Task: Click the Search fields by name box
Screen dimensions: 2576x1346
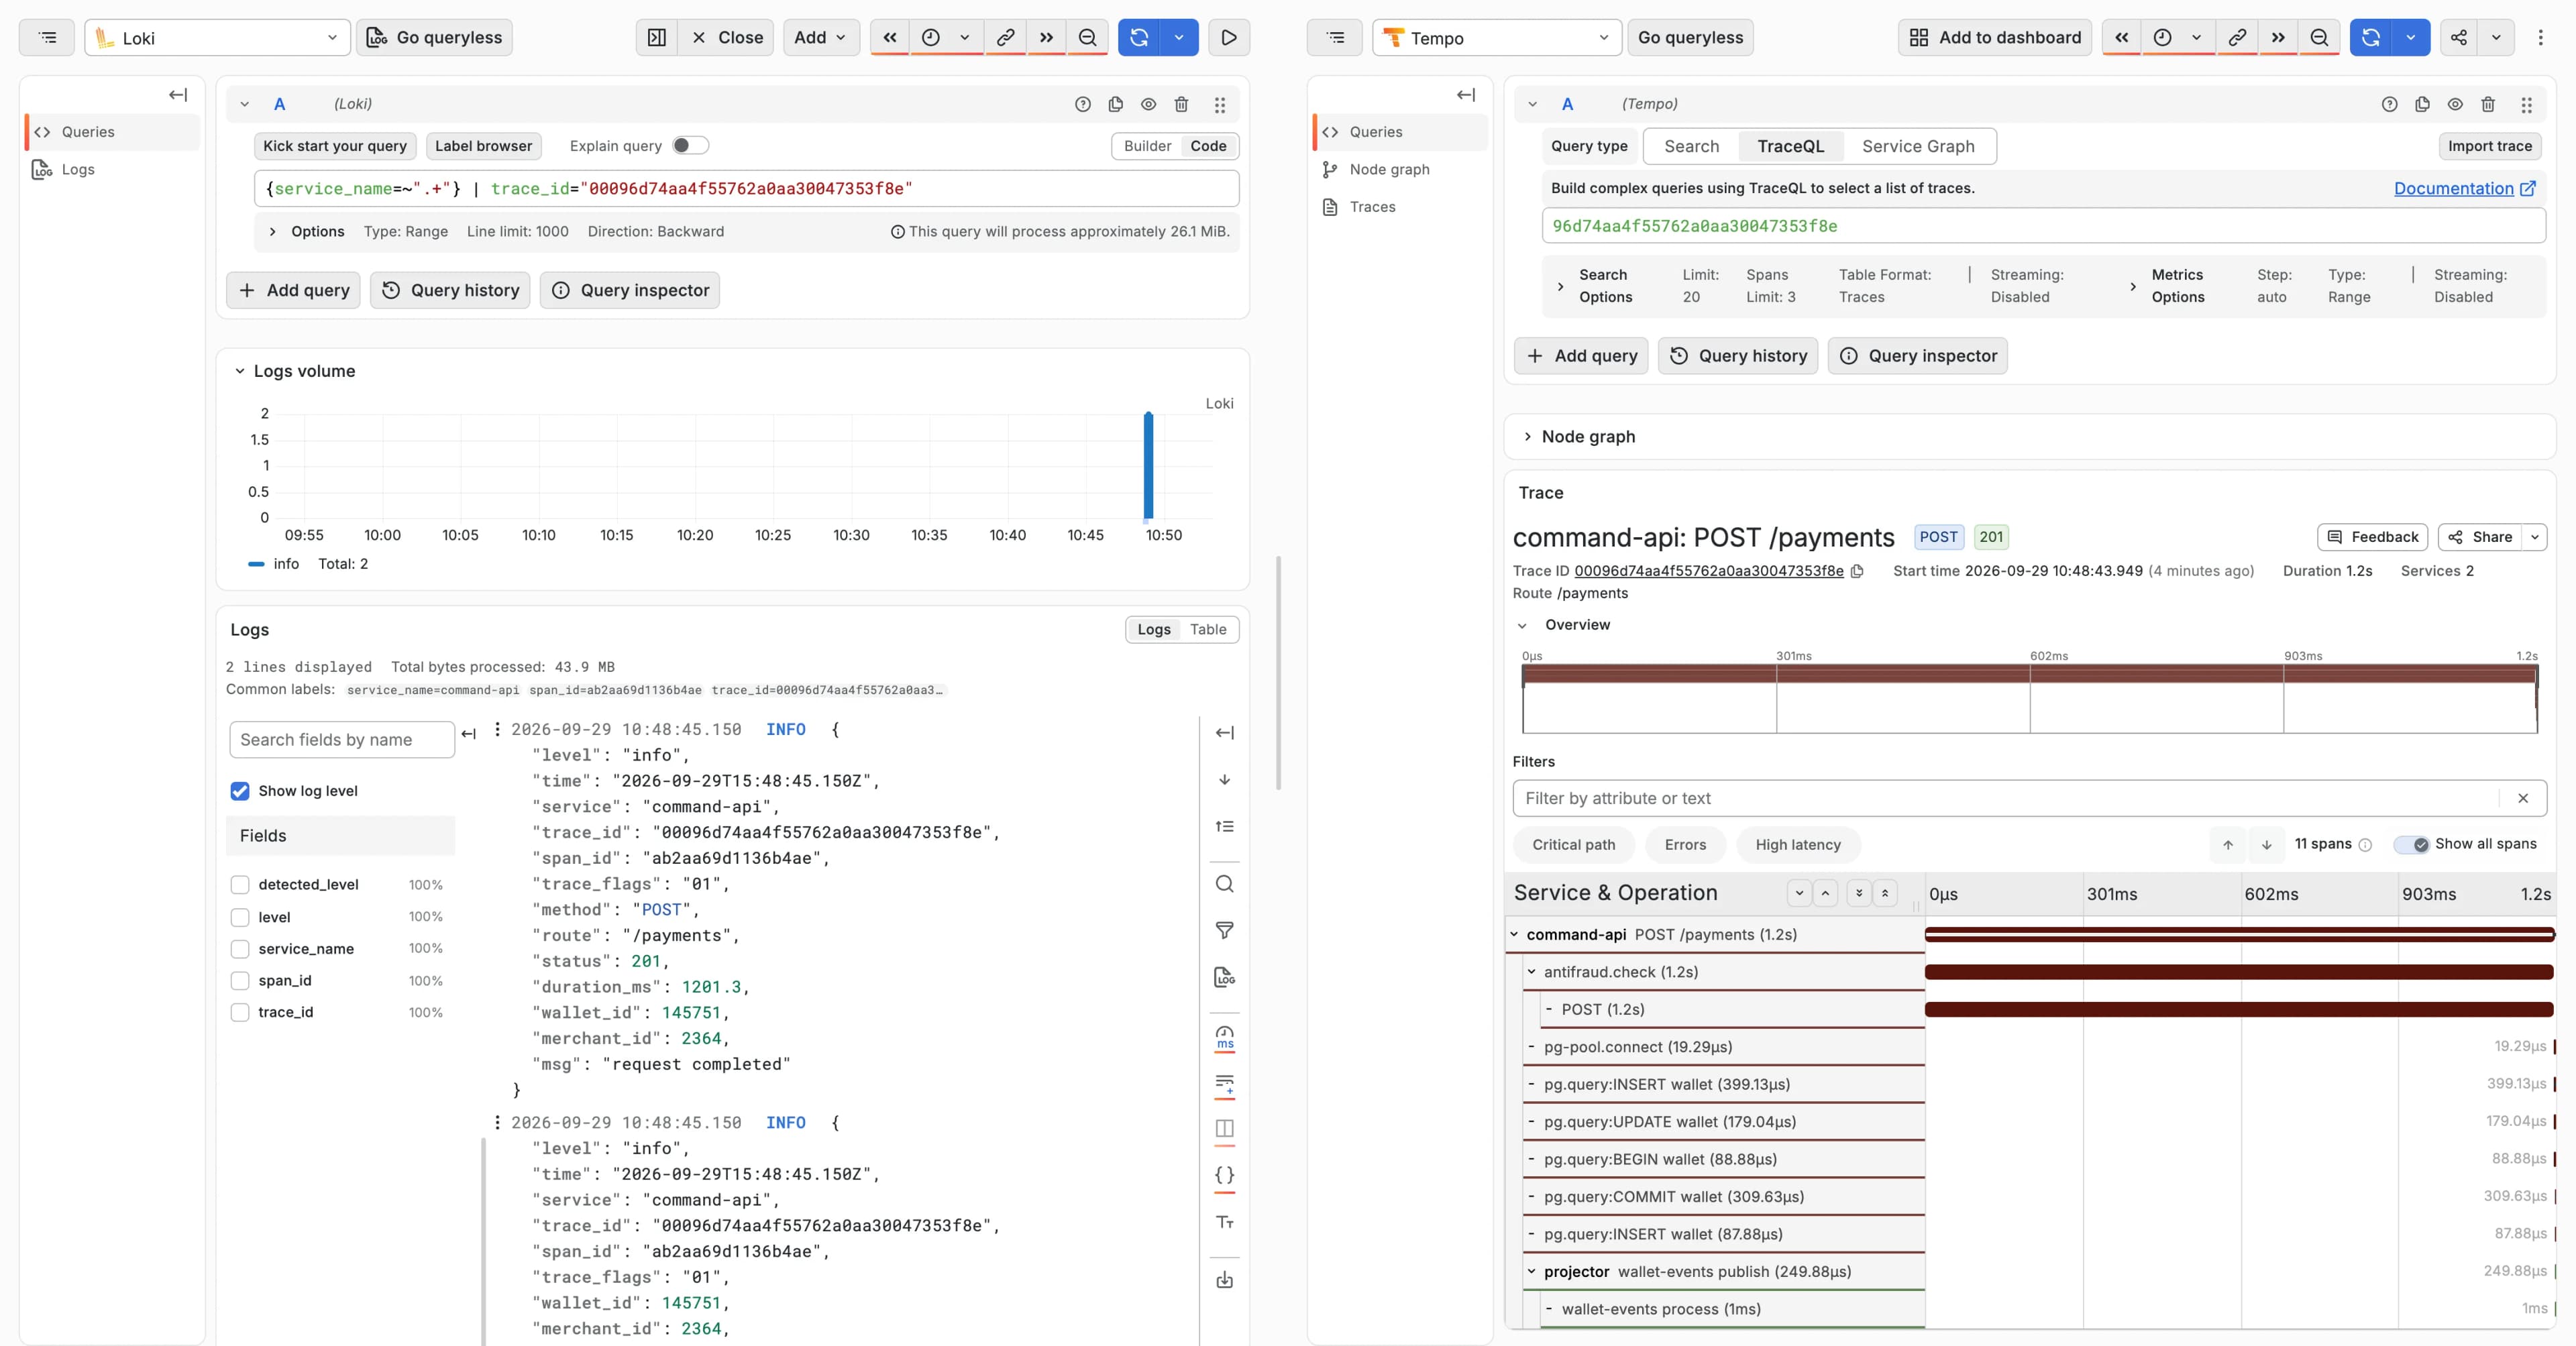Action: 342,740
